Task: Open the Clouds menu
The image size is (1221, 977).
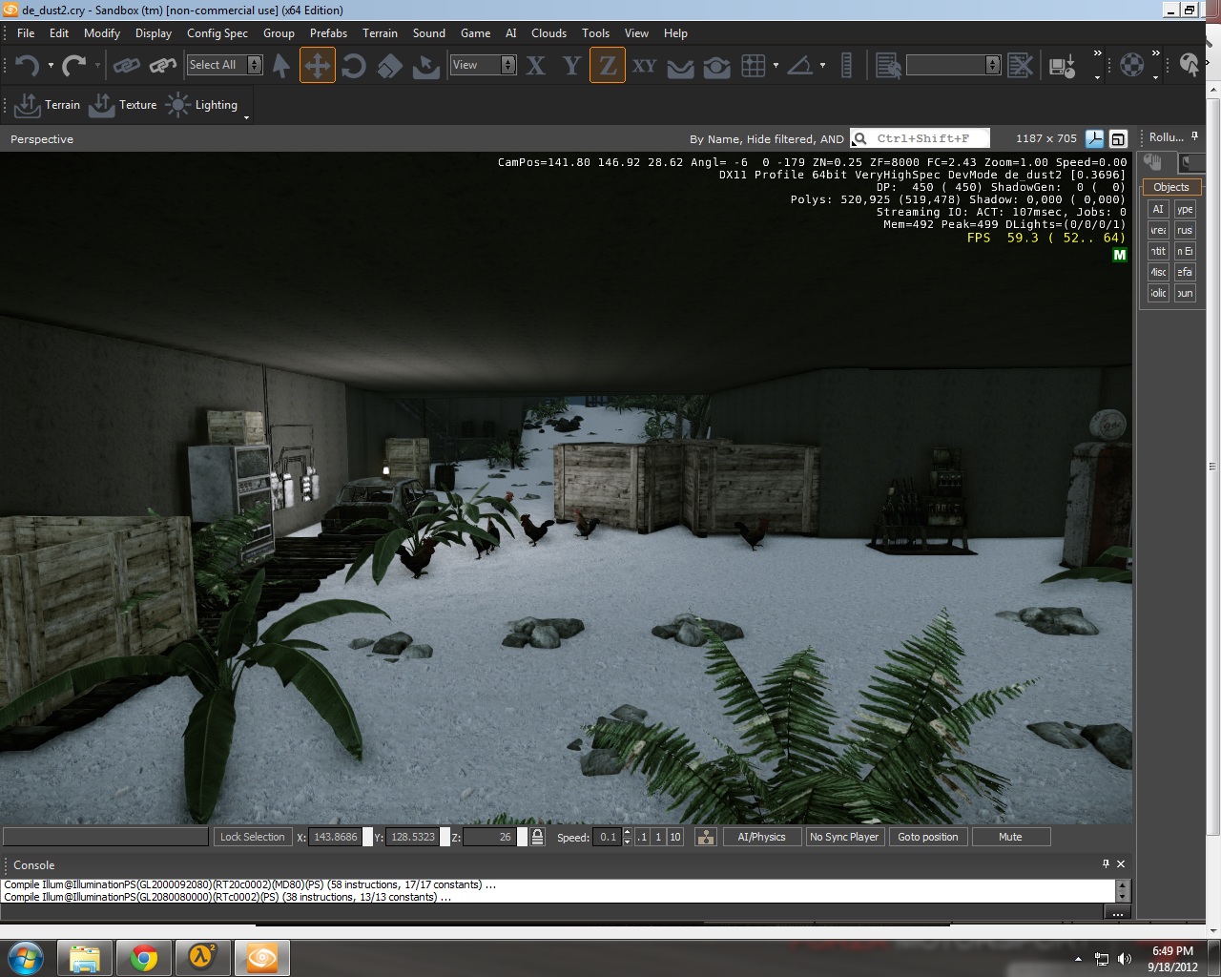Action: (x=548, y=32)
